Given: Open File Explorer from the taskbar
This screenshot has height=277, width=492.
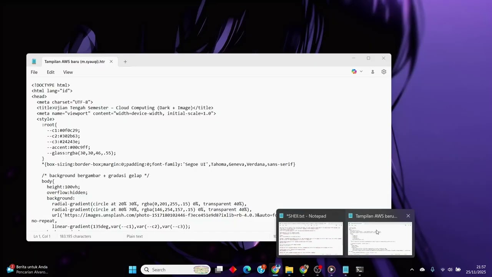Looking at the screenshot, I should (x=289, y=270).
